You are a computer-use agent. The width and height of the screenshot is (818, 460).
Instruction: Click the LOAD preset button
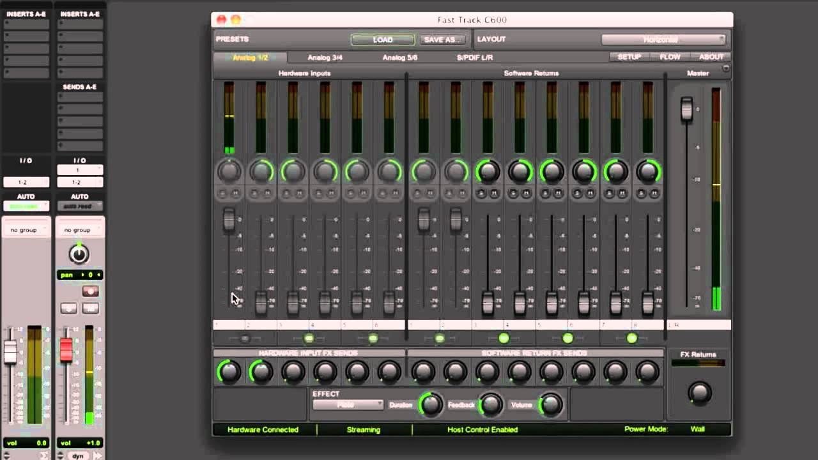383,40
